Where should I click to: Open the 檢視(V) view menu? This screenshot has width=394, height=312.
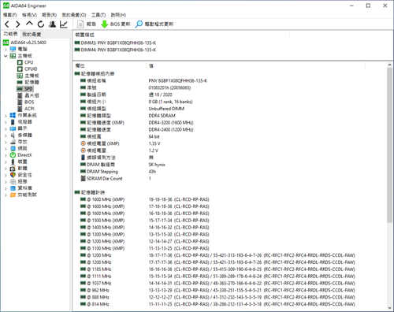[x=29, y=15]
